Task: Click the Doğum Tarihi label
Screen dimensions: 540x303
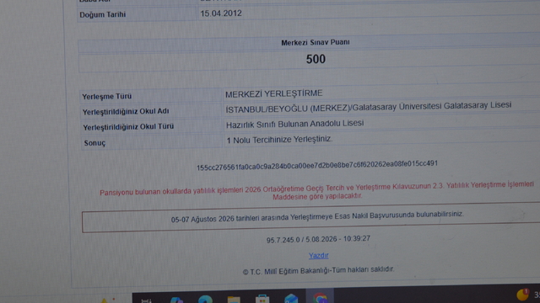Action: pyautogui.click(x=103, y=15)
